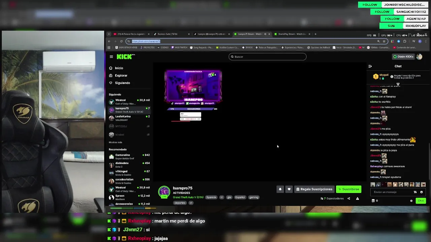Click the Obtén KICKs button
This screenshot has height=242, width=431.
pos(403,56)
